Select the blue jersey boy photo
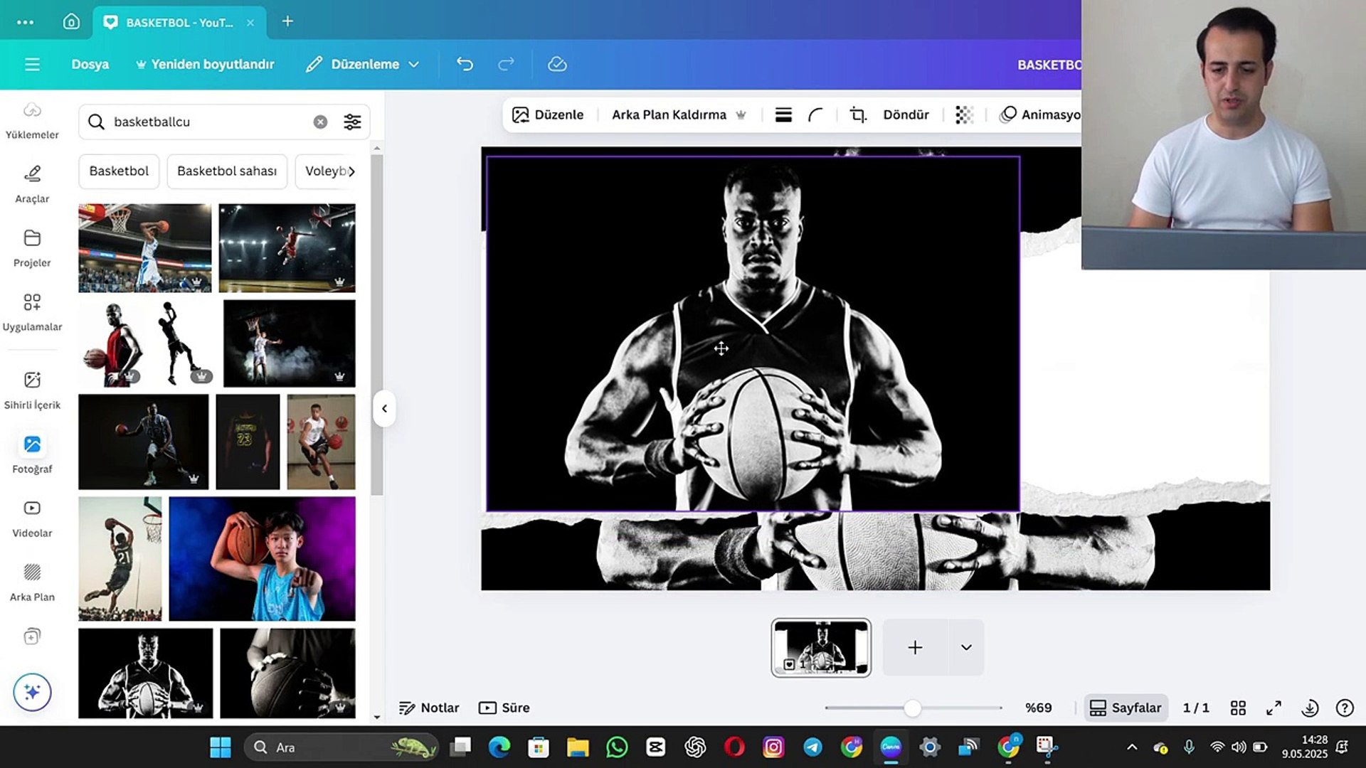Image resolution: width=1366 pixels, height=768 pixels. tap(262, 558)
